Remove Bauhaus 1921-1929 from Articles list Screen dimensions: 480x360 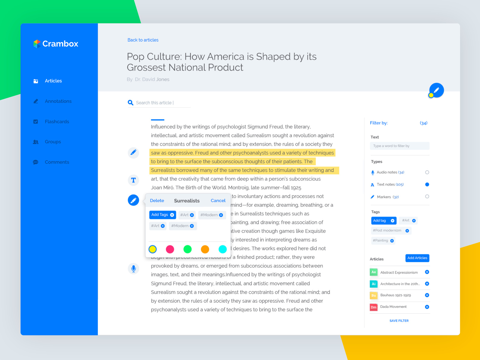click(427, 295)
